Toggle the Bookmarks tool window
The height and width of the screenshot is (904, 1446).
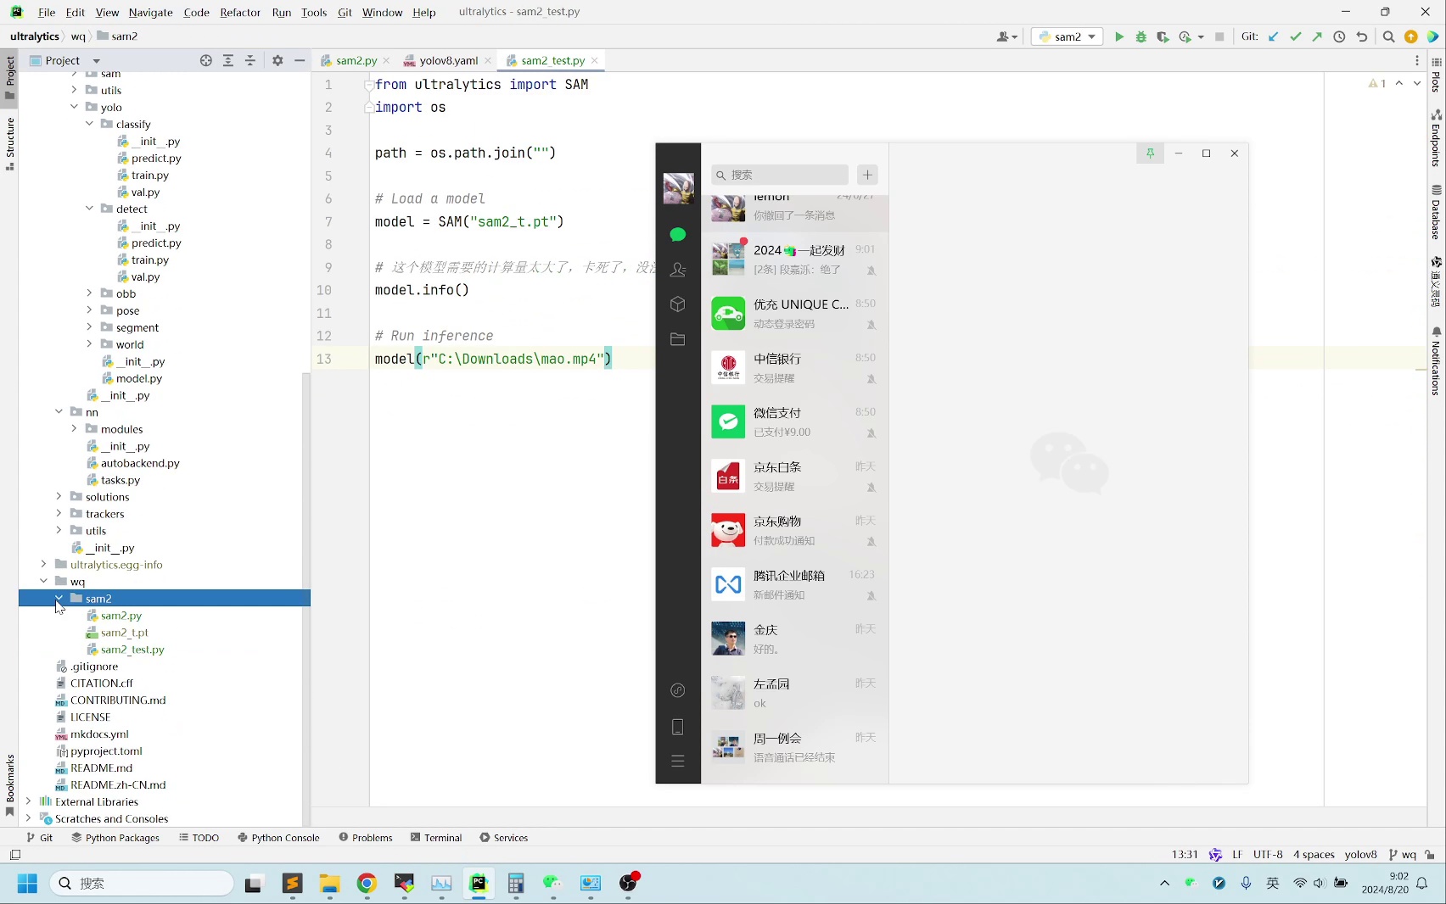click(x=10, y=784)
